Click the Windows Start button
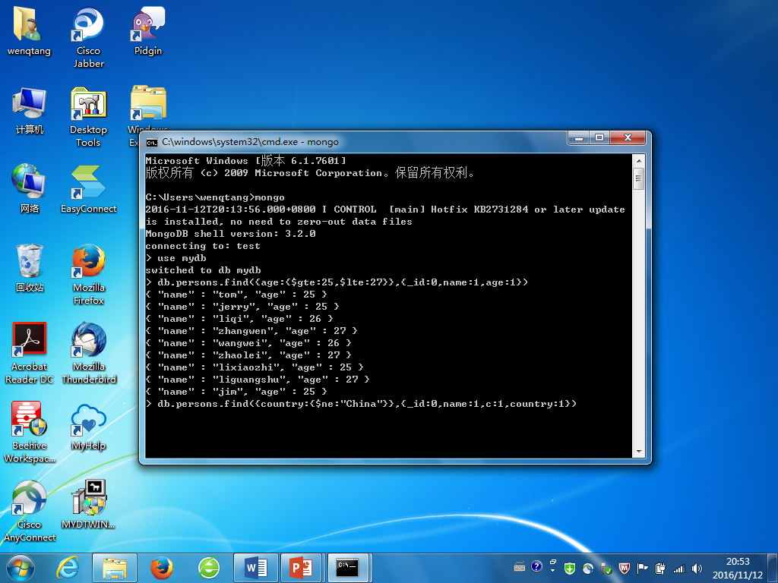Image resolution: width=778 pixels, height=583 pixels. (21, 568)
